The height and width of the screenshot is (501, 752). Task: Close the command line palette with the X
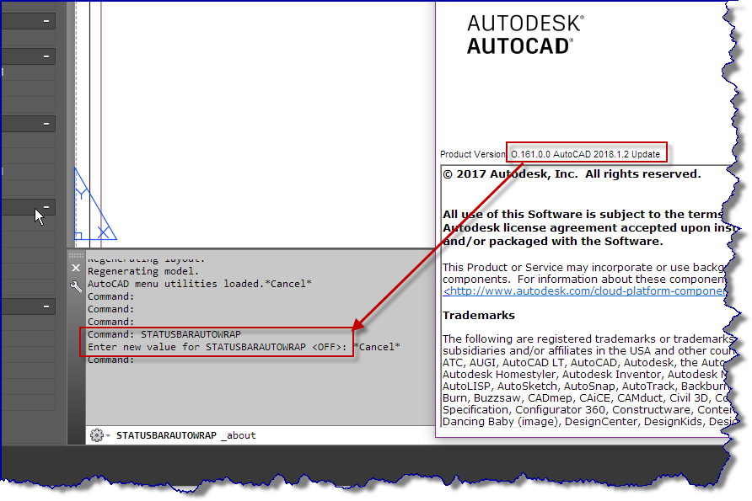[76, 267]
